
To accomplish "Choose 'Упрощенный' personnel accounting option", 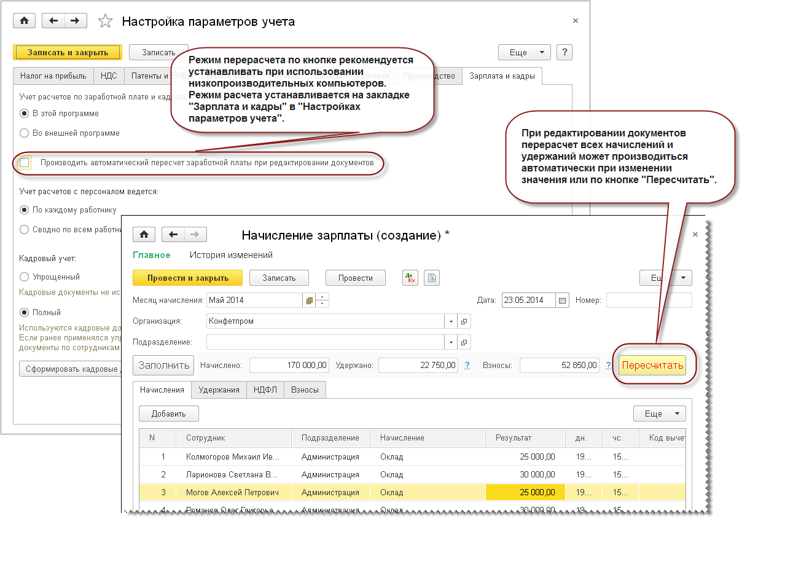I will tap(25, 277).
